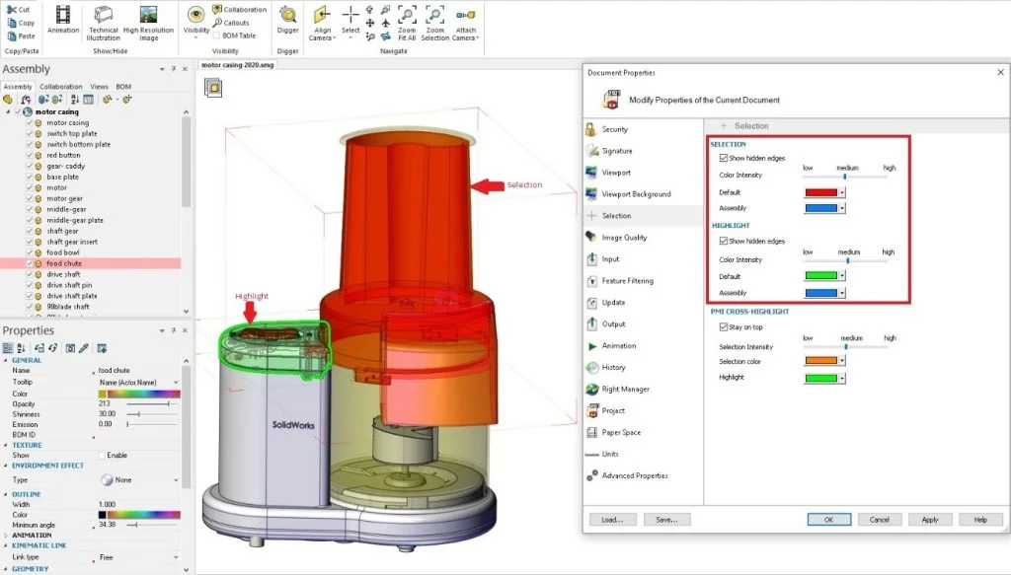Toggle visibility of motor gear

29,198
